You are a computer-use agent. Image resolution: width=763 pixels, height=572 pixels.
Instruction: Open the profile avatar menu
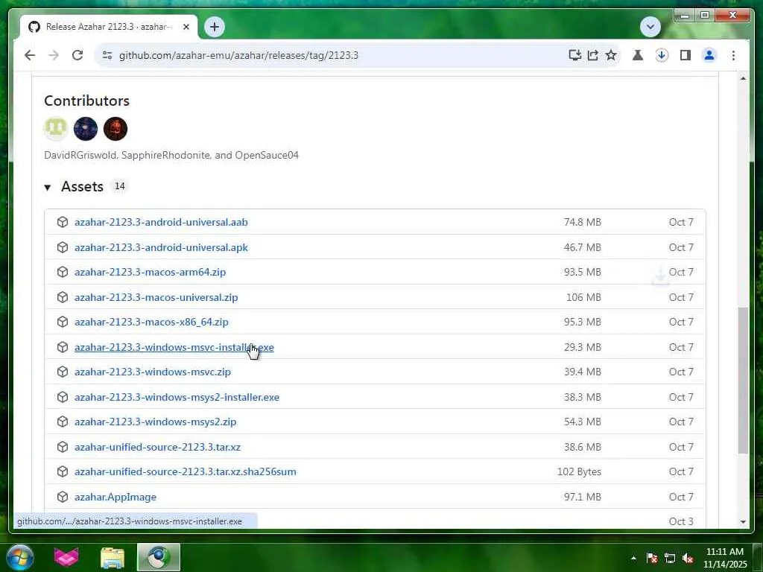(709, 55)
